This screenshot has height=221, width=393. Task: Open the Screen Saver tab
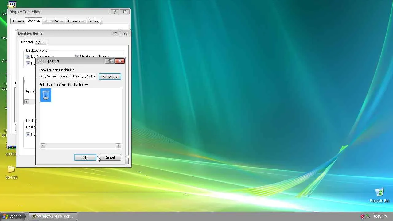coord(54,21)
